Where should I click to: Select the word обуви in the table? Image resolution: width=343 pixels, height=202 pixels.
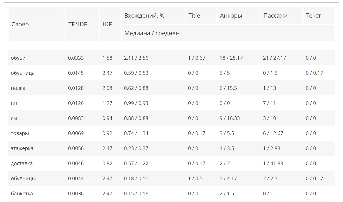18,58
